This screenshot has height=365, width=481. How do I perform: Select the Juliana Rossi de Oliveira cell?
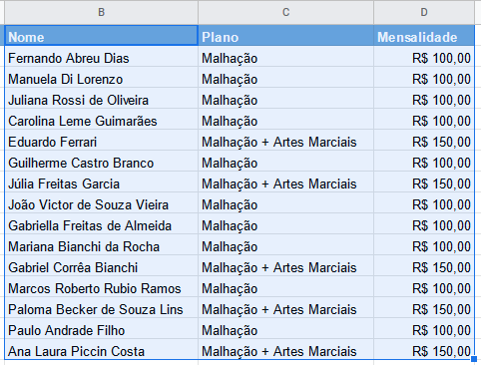pos(102,99)
